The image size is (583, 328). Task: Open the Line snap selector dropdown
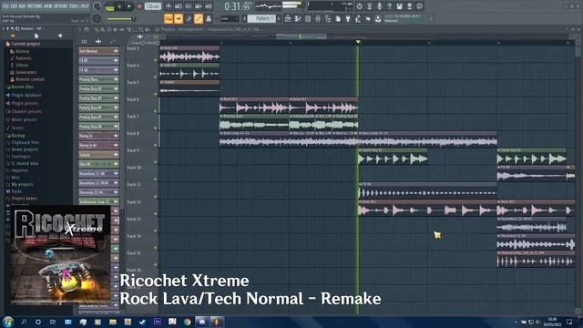click(230, 18)
